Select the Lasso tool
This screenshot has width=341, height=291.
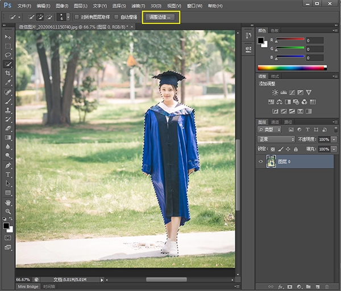(9, 55)
